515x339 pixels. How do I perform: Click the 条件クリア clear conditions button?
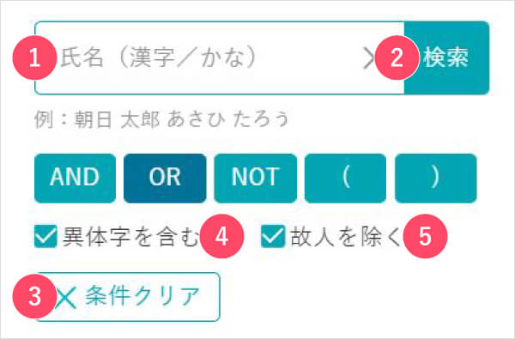click(127, 297)
